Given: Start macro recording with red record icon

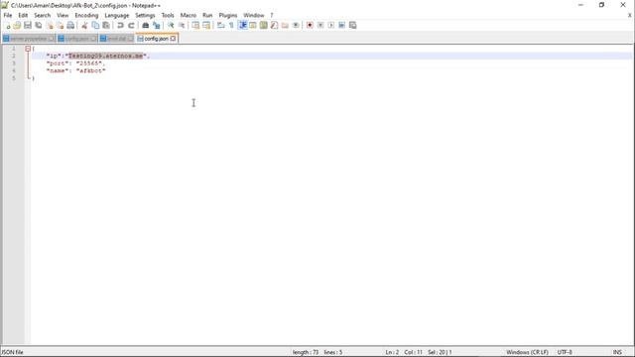Looking at the screenshot, I should [x=310, y=26].
